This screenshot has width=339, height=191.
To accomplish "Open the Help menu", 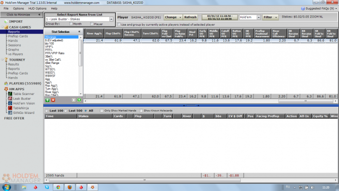I will coord(54,8).
